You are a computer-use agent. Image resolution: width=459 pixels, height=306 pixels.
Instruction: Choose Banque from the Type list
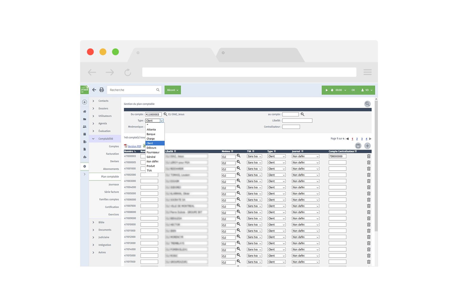pyautogui.click(x=151, y=134)
